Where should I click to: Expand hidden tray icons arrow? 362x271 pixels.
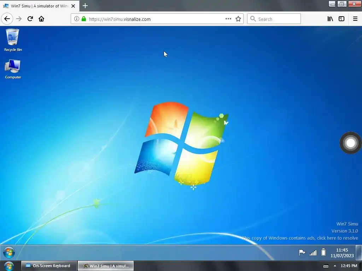coord(335,266)
